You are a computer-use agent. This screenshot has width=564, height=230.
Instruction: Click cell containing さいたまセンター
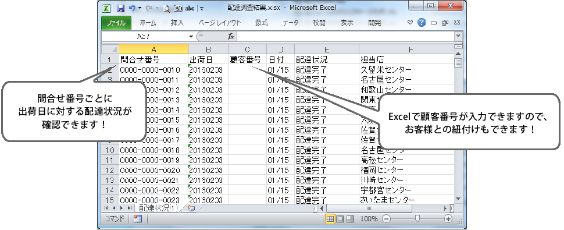406,200
